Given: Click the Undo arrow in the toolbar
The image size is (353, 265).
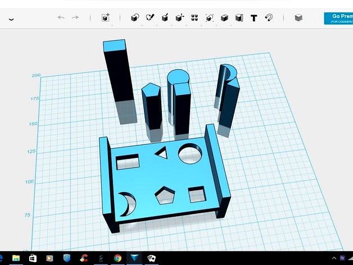Looking at the screenshot, I should (x=61, y=18).
